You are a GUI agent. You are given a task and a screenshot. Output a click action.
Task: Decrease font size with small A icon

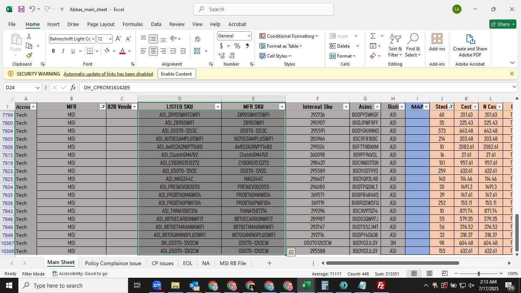(128, 39)
